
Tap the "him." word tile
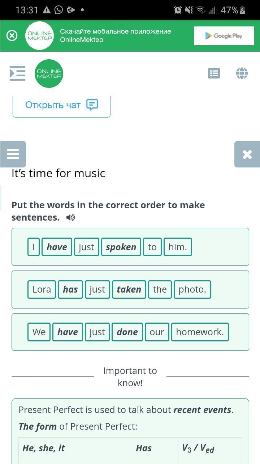click(178, 247)
